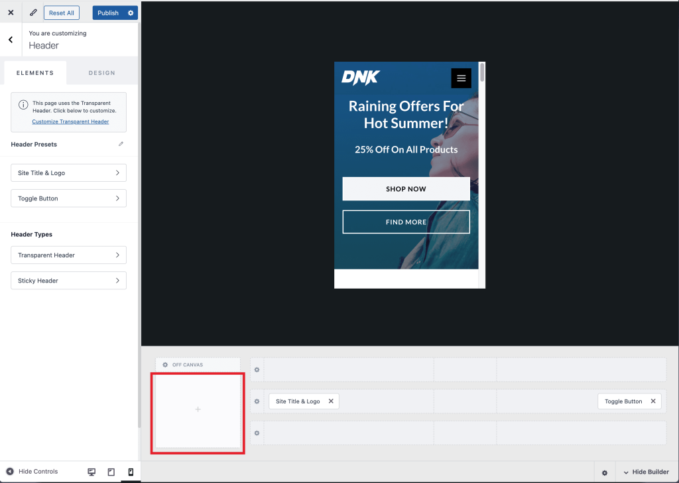Viewport: 679px width, 483px height.
Task: Edit Header Presets pencil icon
Action: (121, 144)
